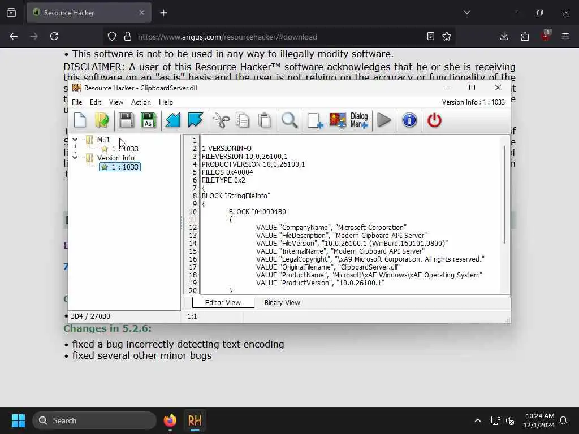Open the File menu in Resource Hacker
The image size is (579, 434).
coord(77,102)
